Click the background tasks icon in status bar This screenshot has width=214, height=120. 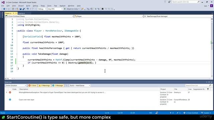tap(157, 113)
